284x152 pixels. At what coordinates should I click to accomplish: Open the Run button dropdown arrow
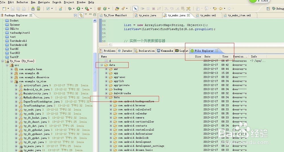(x=82, y=9)
